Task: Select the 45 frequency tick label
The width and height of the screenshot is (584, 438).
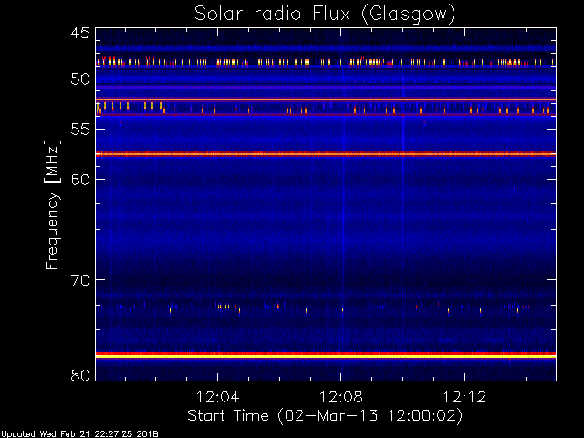Action: (x=80, y=34)
